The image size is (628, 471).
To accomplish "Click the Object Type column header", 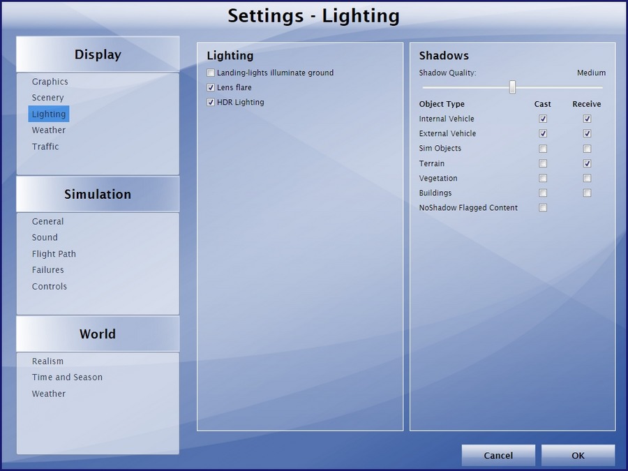I will pyautogui.click(x=442, y=104).
